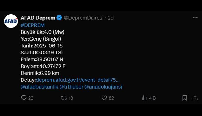202x116 pixels.
Task: Visit the @afadbaskanlik mention
Action: pyautogui.click(x=39, y=87)
